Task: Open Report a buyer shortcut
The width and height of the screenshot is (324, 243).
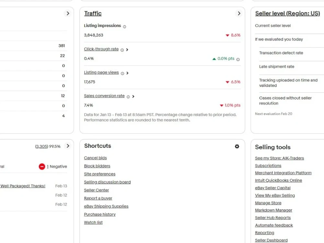Action: pyautogui.click(x=98, y=198)
